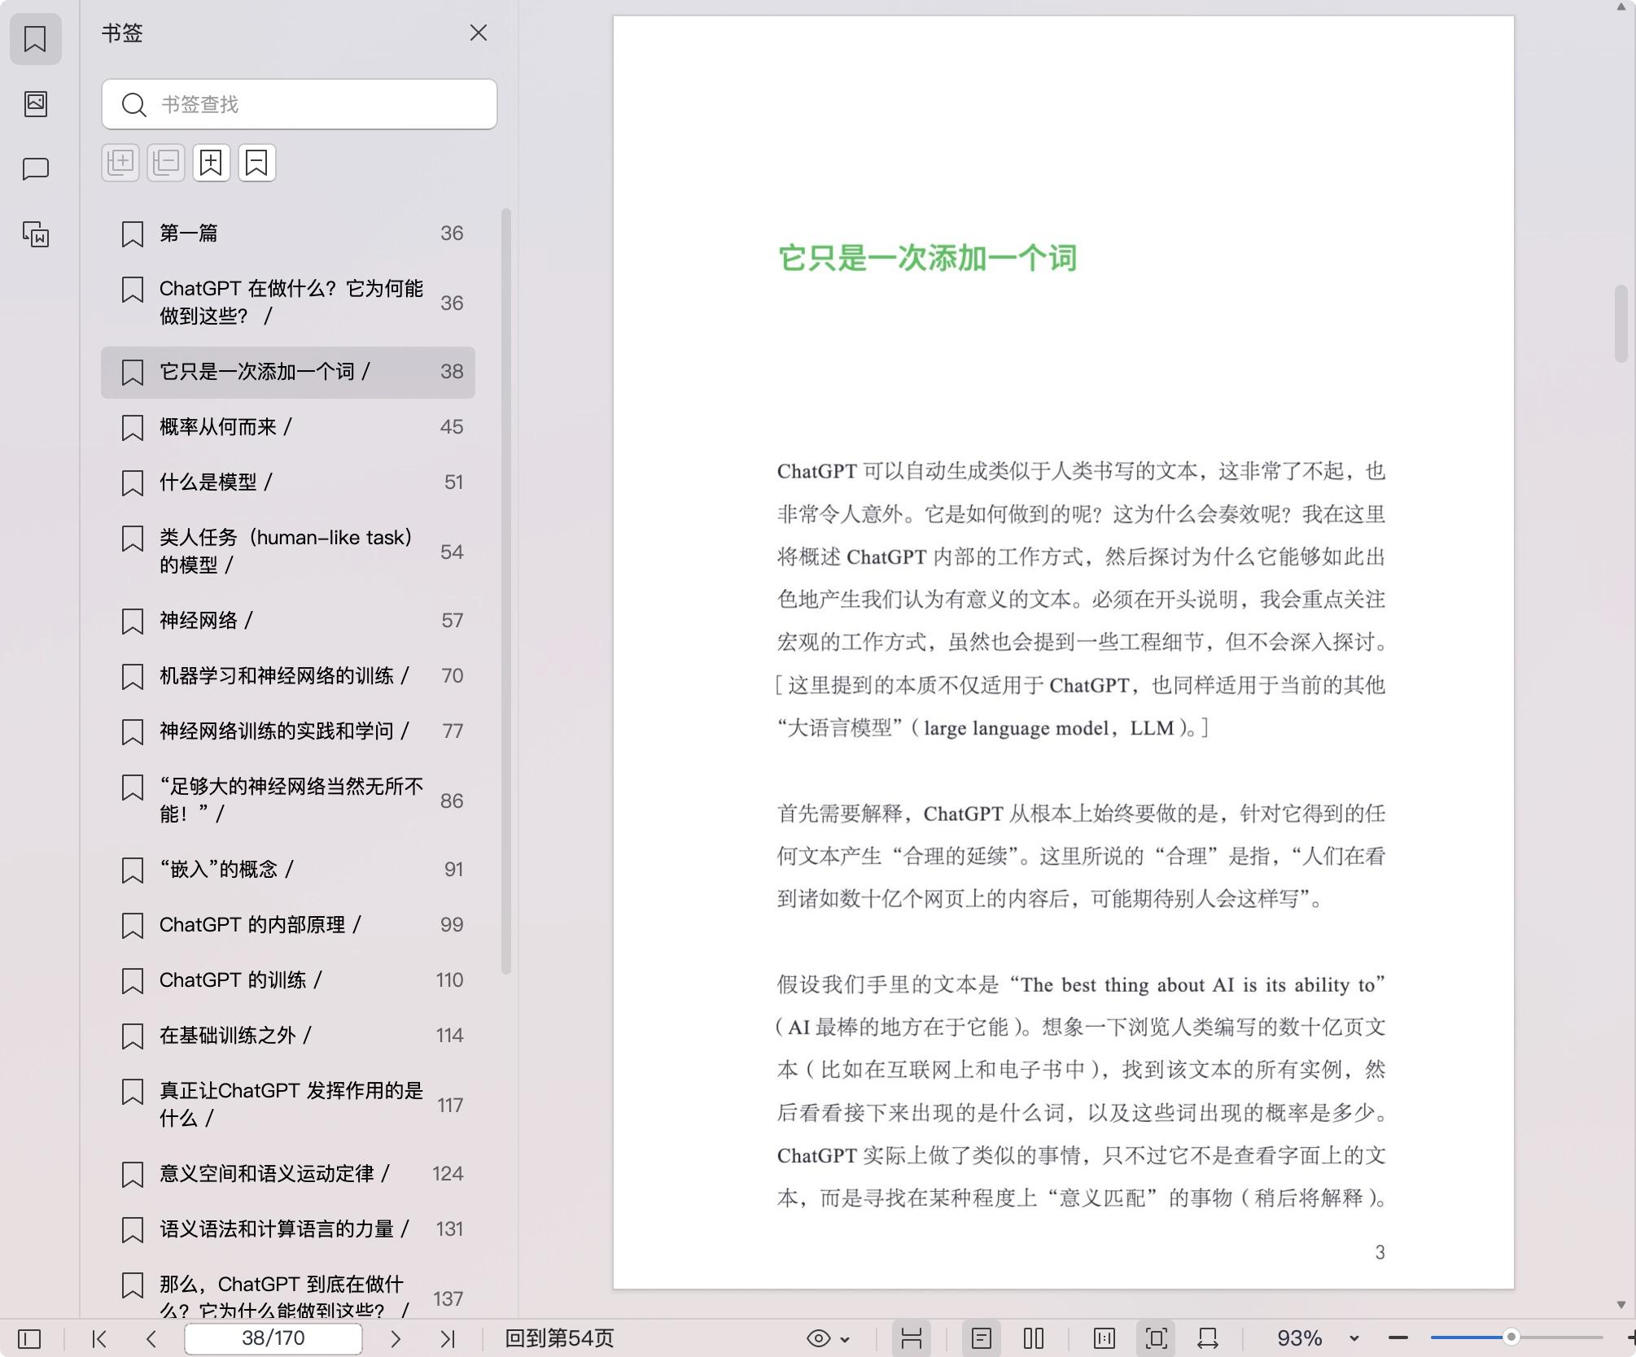Collapse all bookmarks icon
This screenshot has height=1357, width=1636.
(166, 163)
